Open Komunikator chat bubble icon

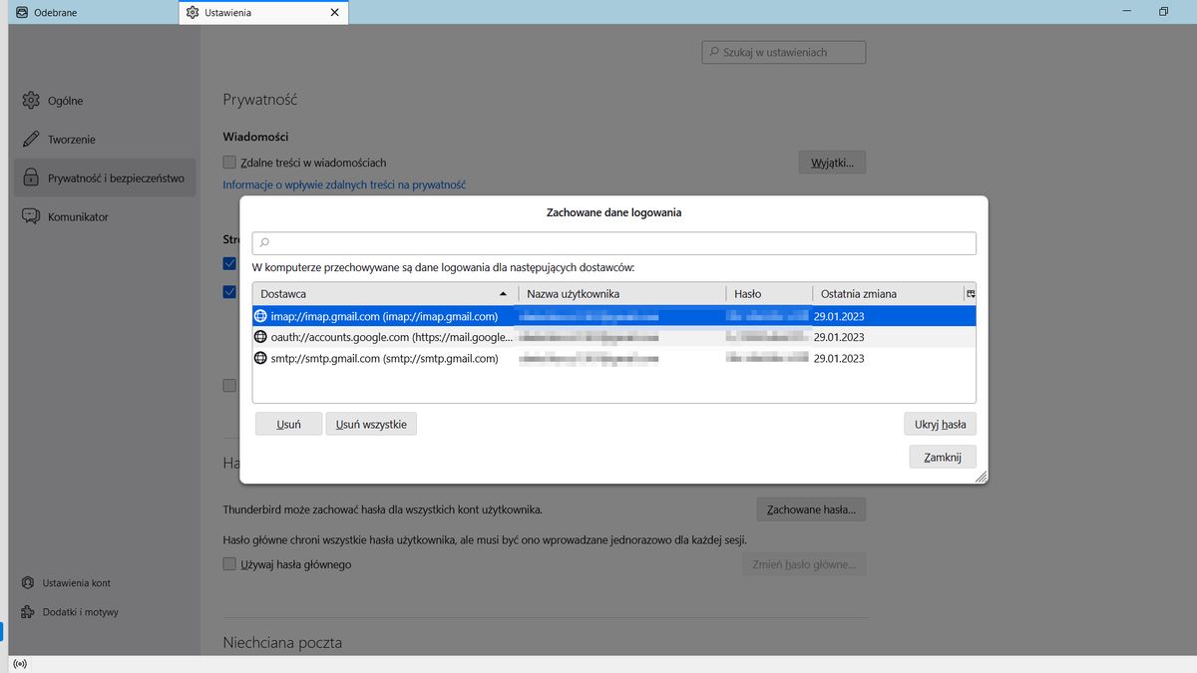point(31,215)
